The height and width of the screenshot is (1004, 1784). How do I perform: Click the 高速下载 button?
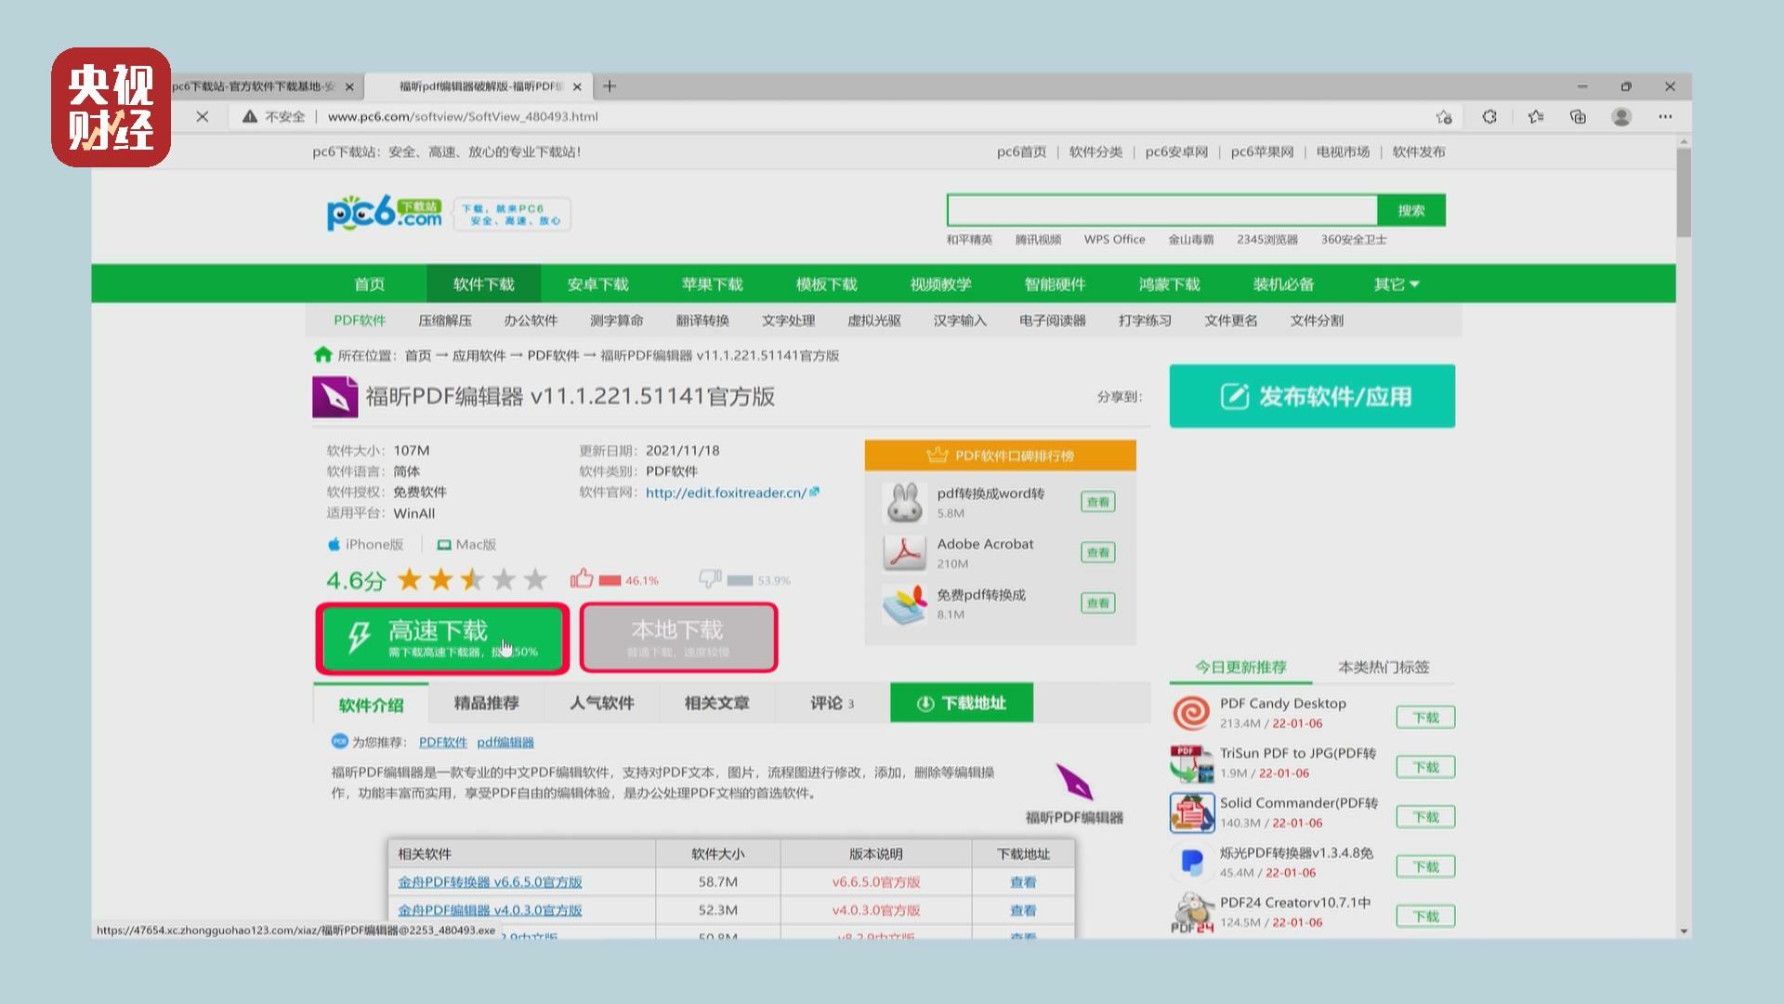coord(442,638)
